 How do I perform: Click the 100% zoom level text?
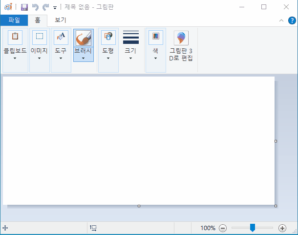coord(208,228)
